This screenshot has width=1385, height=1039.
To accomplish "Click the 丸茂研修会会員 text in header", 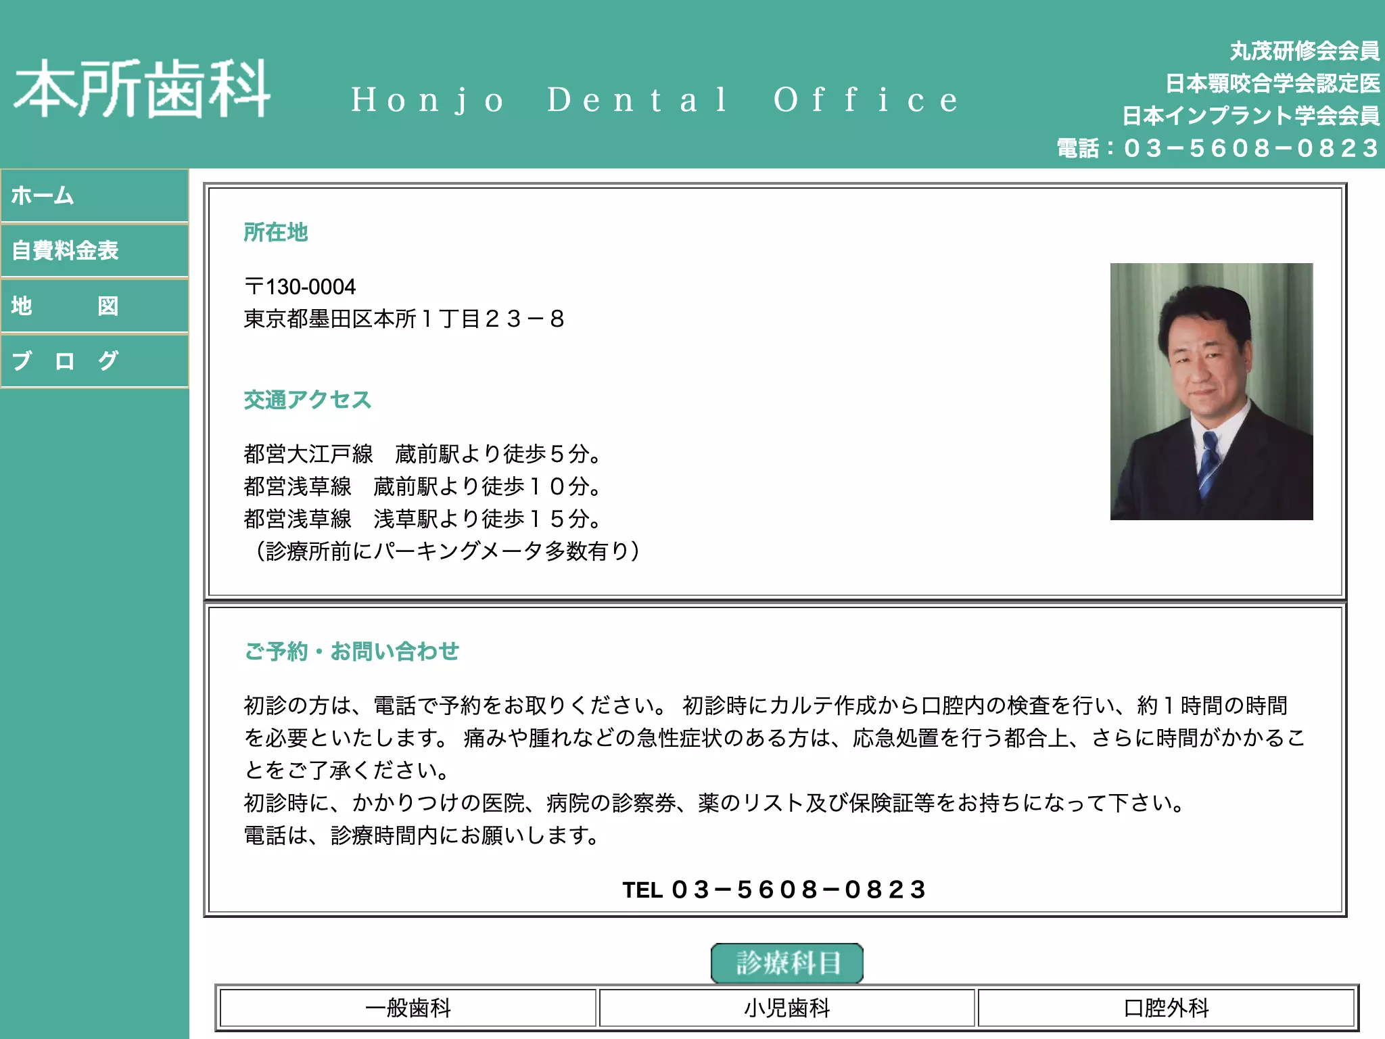I will pyautogui.click(x=1305, y=51).
